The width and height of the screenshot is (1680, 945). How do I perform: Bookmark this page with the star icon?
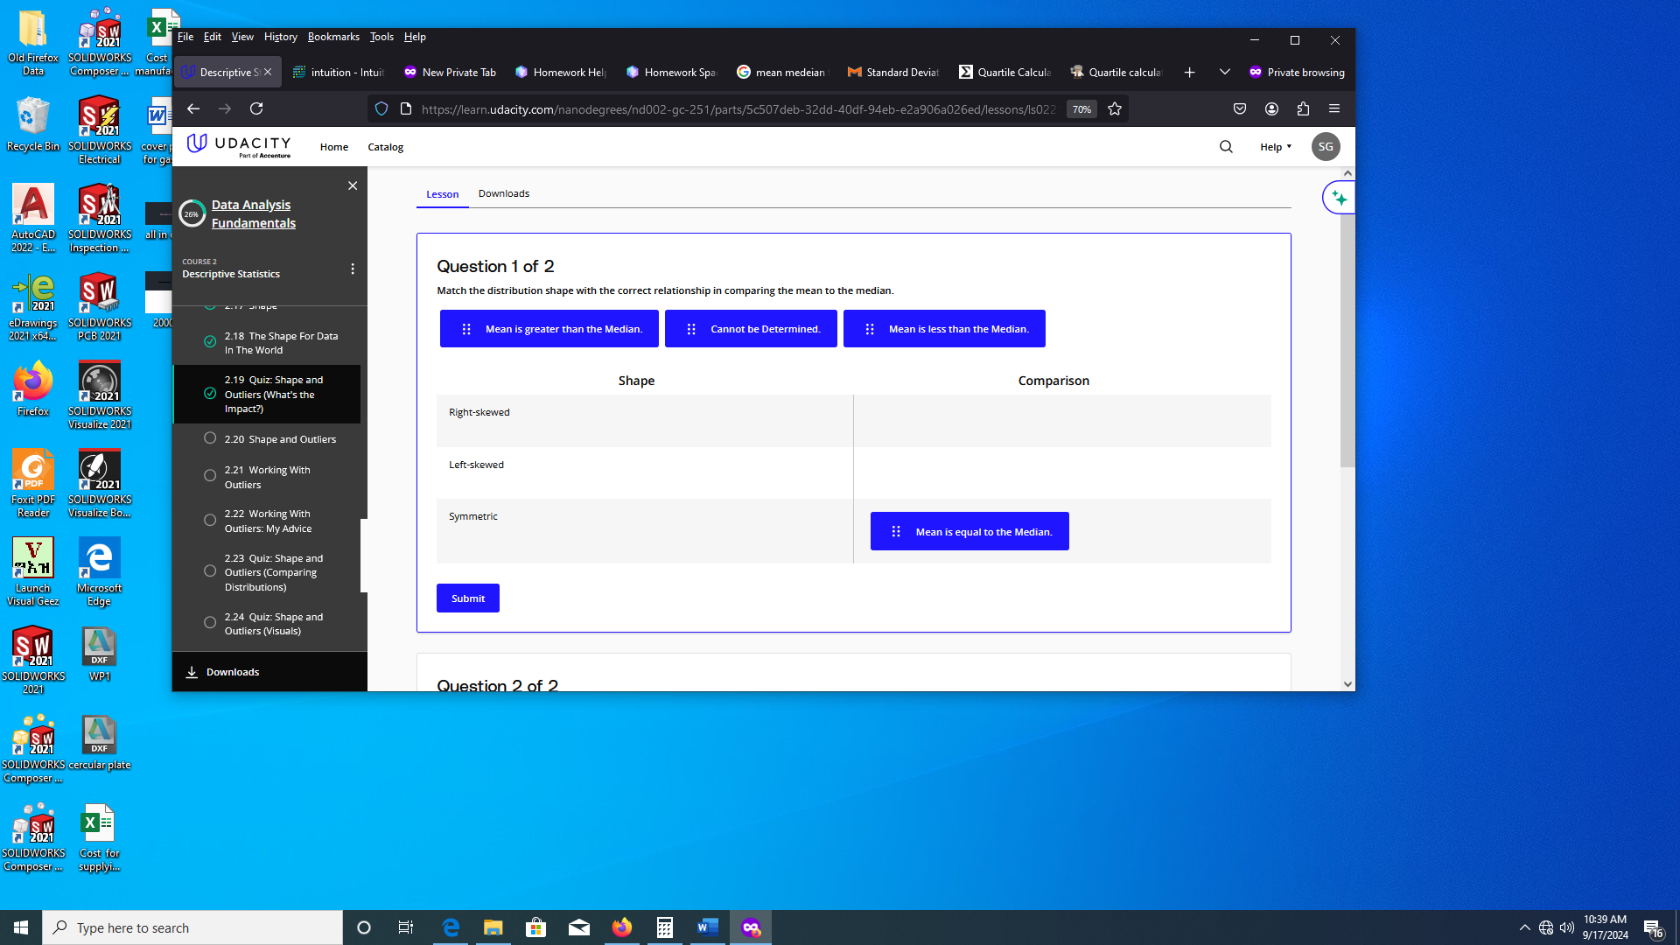pyautogui.click(x=1115, y=108)
